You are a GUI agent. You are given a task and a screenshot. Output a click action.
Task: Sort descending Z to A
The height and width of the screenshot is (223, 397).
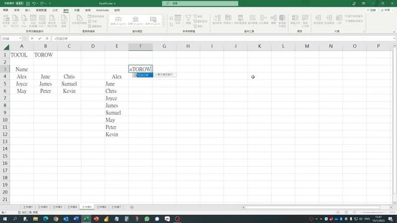click(x=171, y=24)
